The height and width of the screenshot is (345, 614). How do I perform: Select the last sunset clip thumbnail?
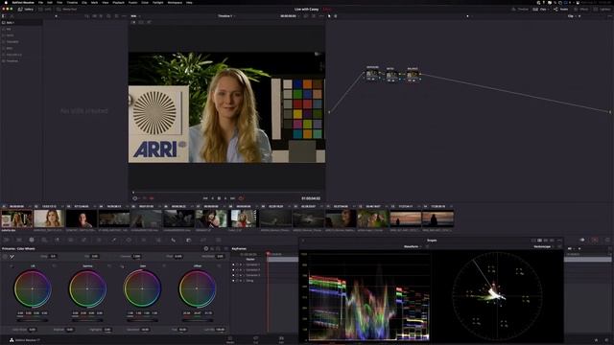(437, 218)
